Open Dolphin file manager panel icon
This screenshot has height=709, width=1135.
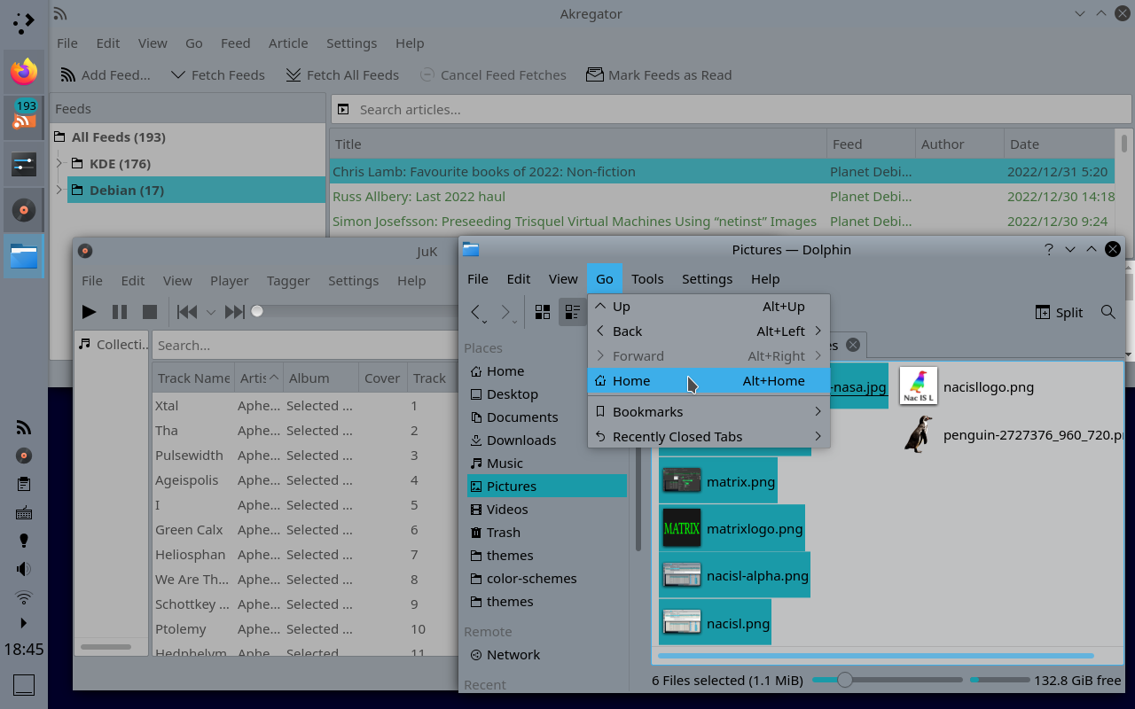click(24, 257)
